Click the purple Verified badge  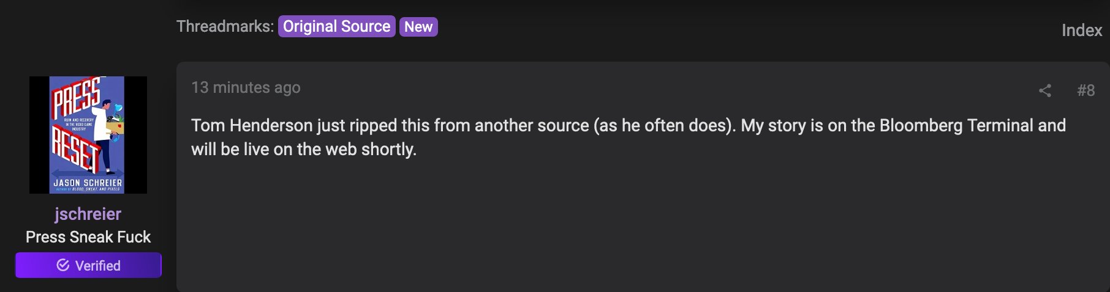88,265
